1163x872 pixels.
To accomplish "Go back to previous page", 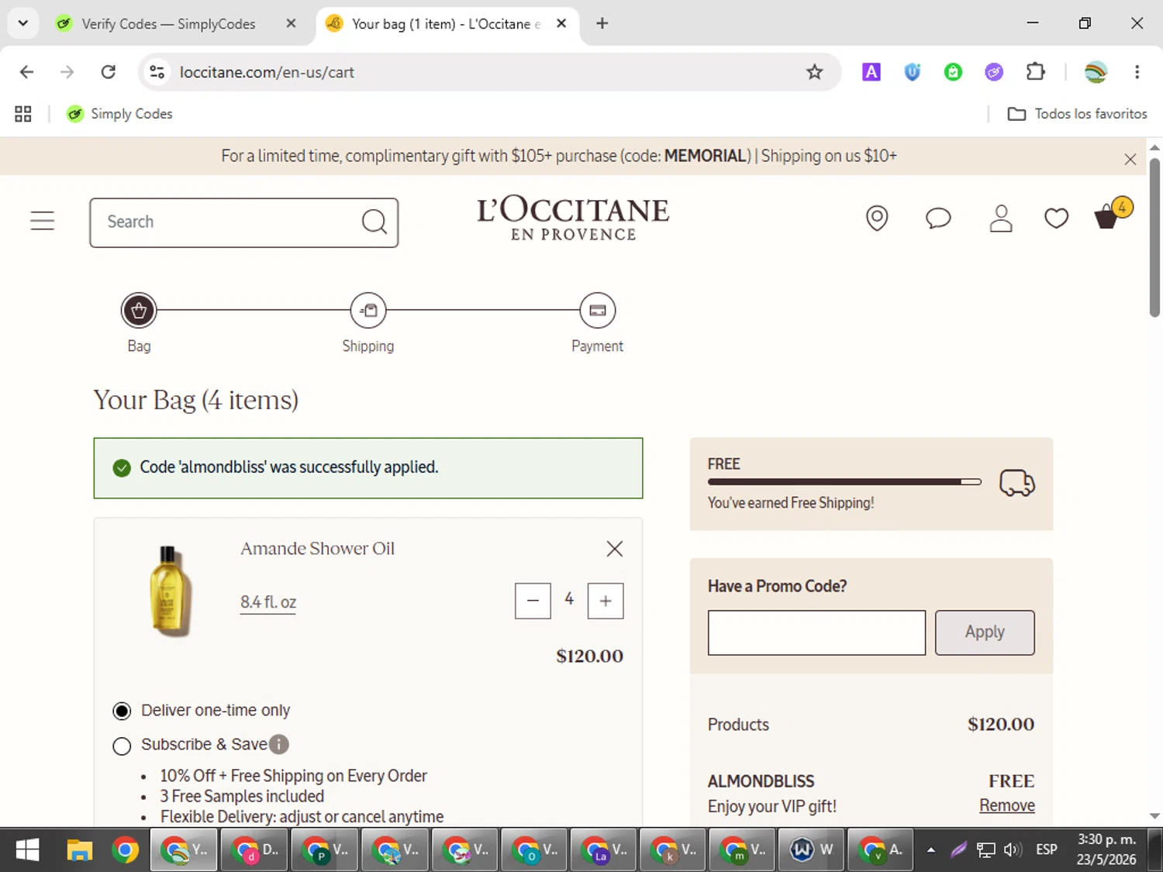I will click(x=26, y=72).
